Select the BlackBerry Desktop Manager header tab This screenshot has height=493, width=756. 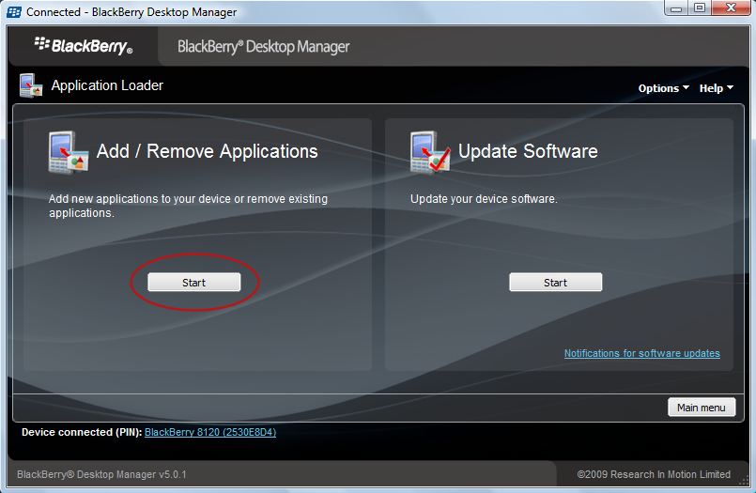263,47
